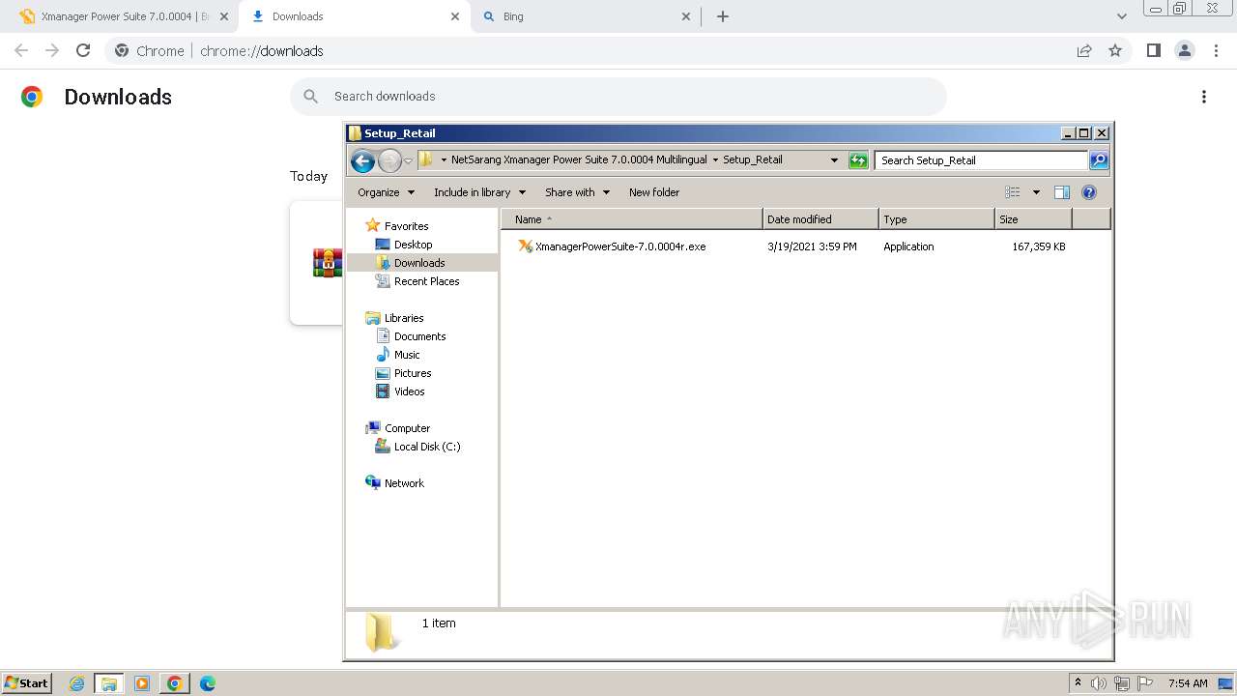
Task: Open the Downloads page three-dot more actions menu
Action: tap(1204, 97)
